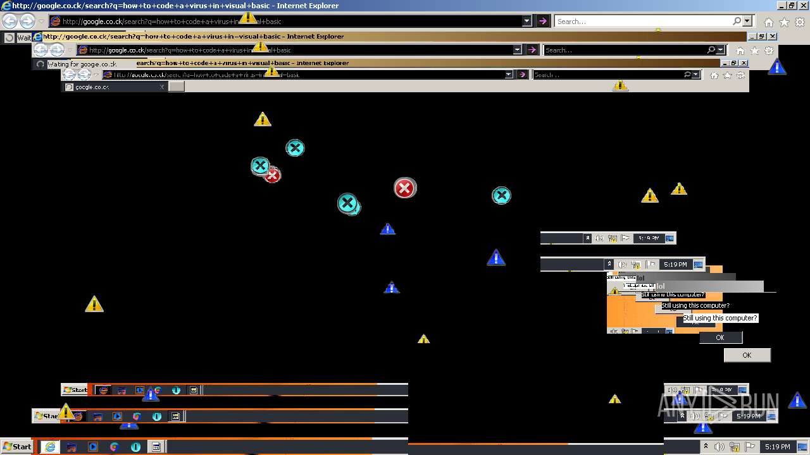Click Go arrow in second Internet Explorer address bar
The image size is (810, 455).
point(532,50)
